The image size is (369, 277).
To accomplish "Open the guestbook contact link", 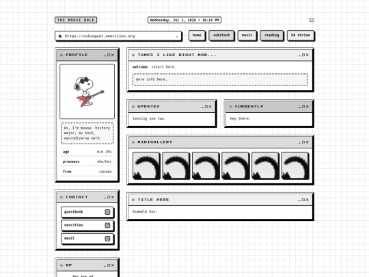I will coord(87,212).
